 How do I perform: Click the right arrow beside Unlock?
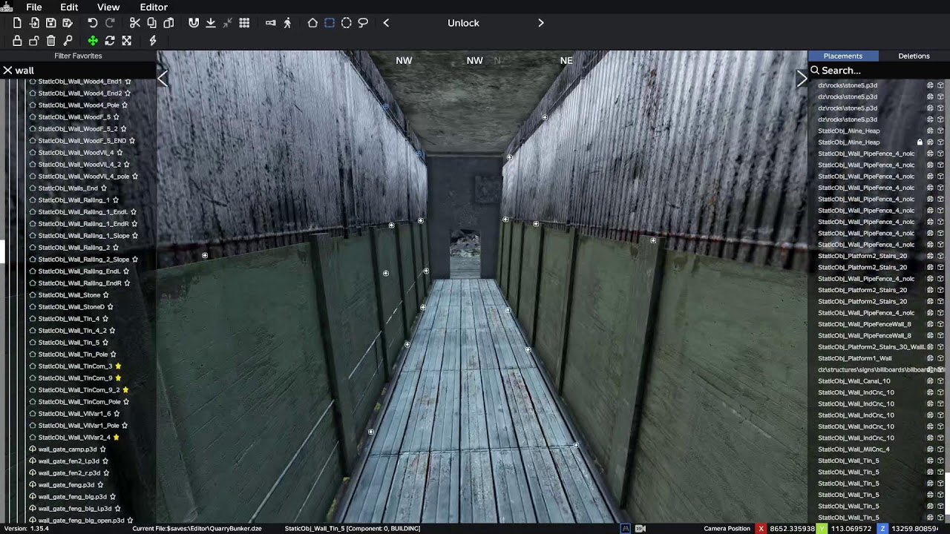click(x=541, y=23)
